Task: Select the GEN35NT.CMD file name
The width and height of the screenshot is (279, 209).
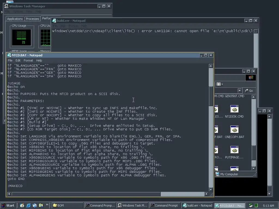Action: (x=234, y=96)
